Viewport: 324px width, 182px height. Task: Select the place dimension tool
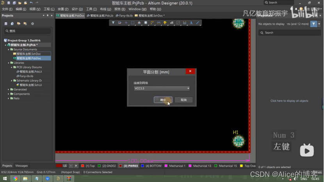(x=185, y=23)
